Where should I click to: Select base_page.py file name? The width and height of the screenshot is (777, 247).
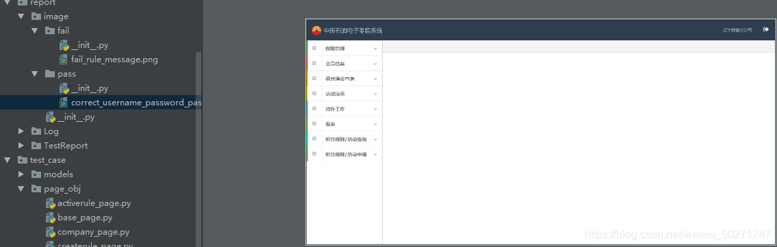click(85, 218)
